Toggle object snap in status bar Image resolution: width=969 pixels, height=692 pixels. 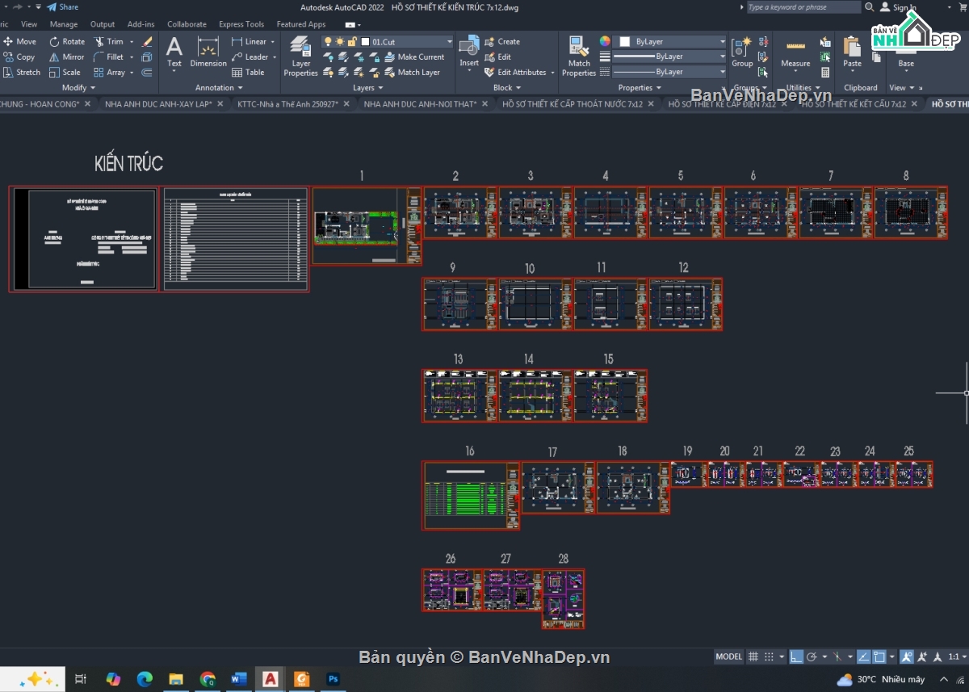pos(879,656)
